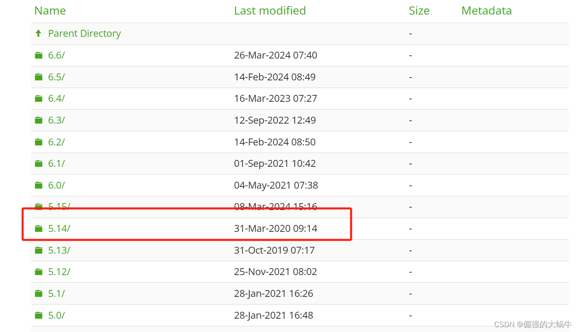Click the folder icon beside 6.3/
Image resolution: width=578 pixels, height=332 pixels.
click(x=38, y=120)
